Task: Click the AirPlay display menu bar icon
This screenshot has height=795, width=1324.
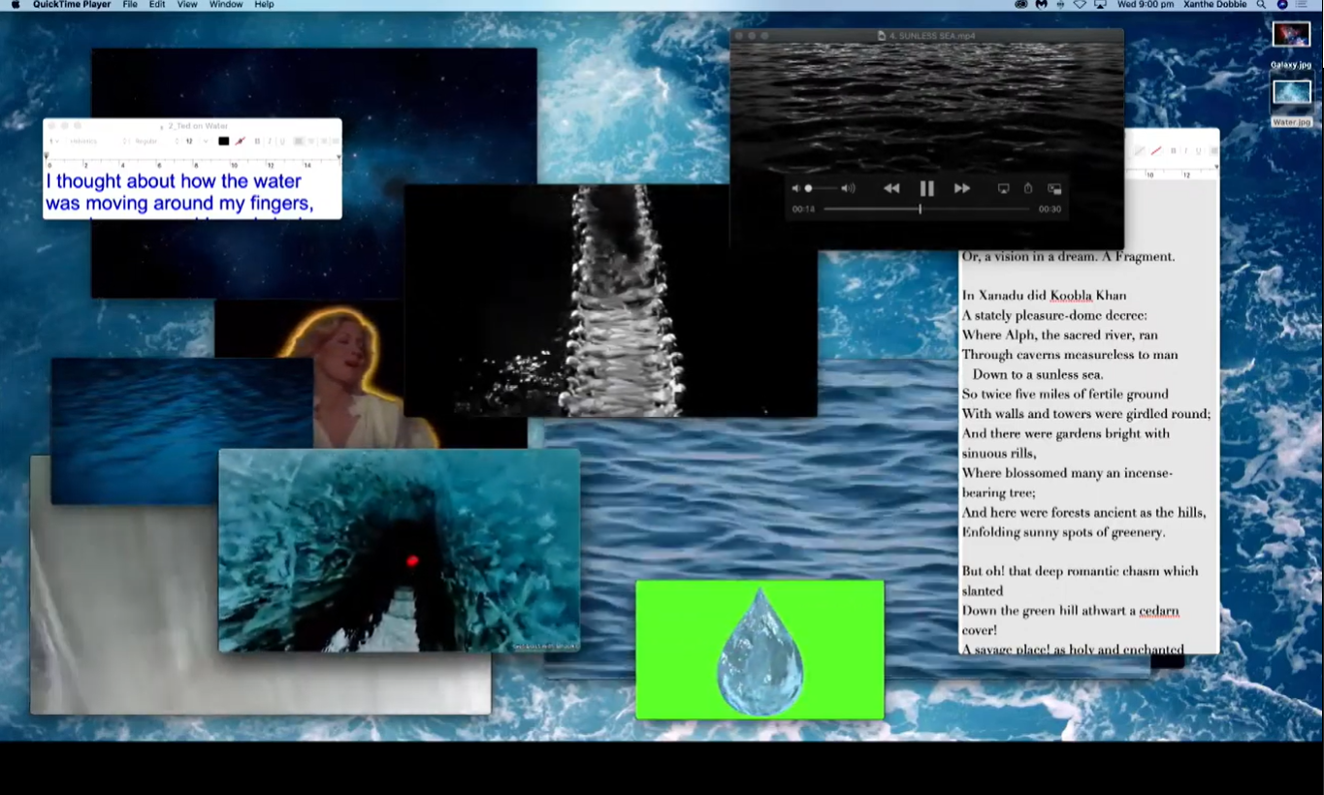Action: pyautogui.click(x=1100, y=5)
